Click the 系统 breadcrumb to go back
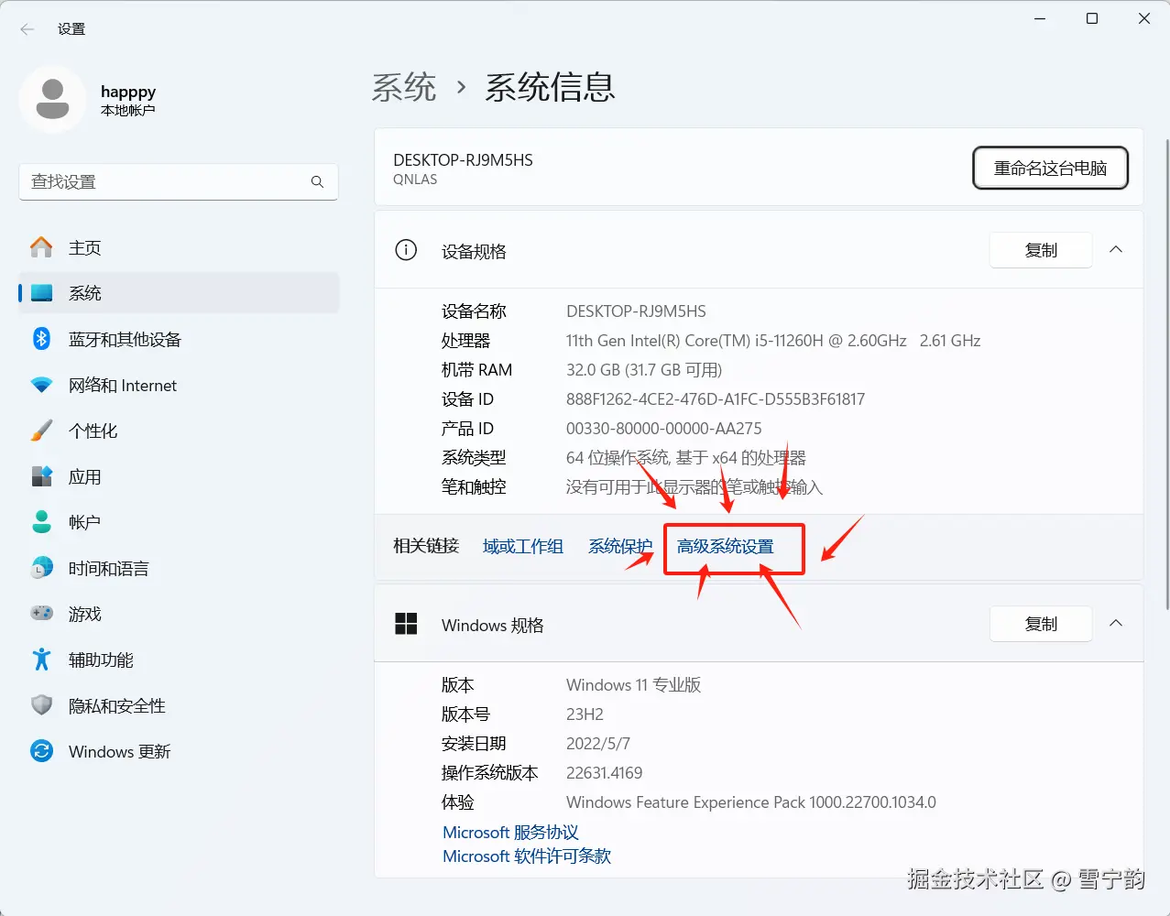Image resolution: width=1170 pixels, height=916 pixels. tap(404, 88)
